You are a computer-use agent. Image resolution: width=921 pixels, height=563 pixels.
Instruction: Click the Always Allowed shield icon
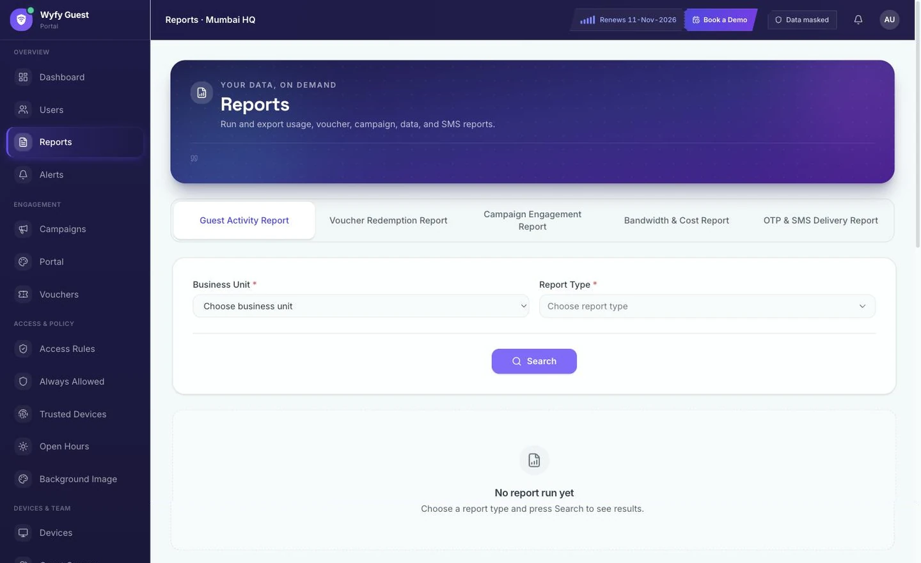tap(23, 382)
